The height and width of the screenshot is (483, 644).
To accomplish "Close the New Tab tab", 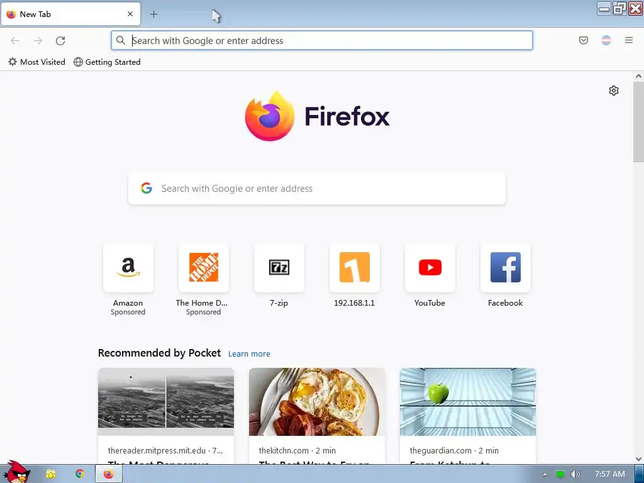I will coord(130,14).
